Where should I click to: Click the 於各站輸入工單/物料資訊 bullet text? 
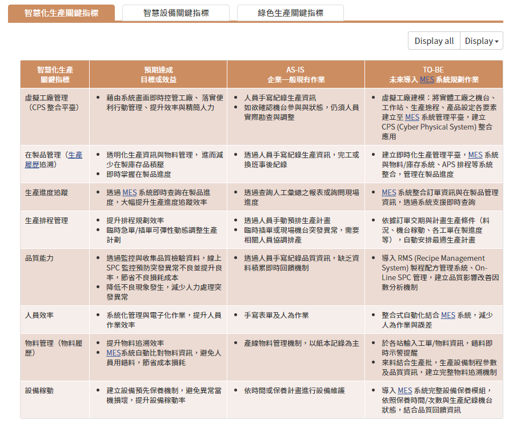pos(437,348)
